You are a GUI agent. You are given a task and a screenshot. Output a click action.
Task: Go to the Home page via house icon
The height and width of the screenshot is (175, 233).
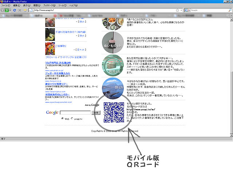25,10
